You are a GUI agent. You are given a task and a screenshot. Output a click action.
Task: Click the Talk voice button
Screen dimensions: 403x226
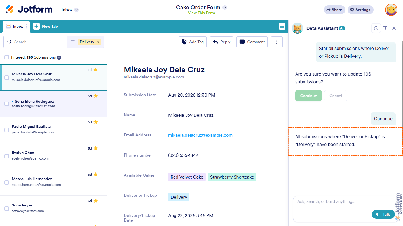tap(383, 214)
